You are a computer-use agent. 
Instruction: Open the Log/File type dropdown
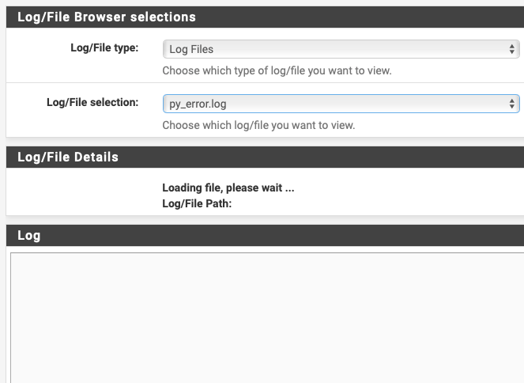[x=340, y=49]
